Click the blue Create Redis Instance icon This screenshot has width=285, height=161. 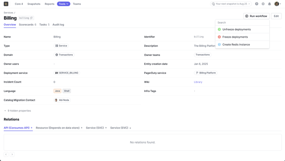click(x=219, y=45)
